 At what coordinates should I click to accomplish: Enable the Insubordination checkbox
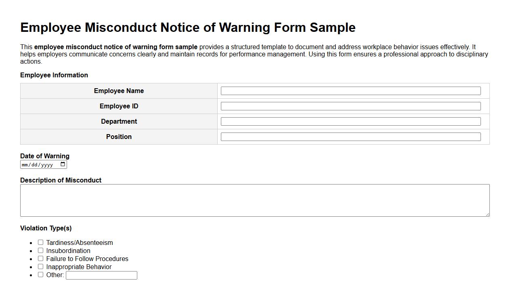[x=40, y=250]
